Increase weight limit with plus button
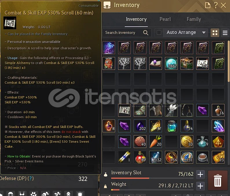Image resolution: width=230 pixels, height=196 pixels. [200, 186]
